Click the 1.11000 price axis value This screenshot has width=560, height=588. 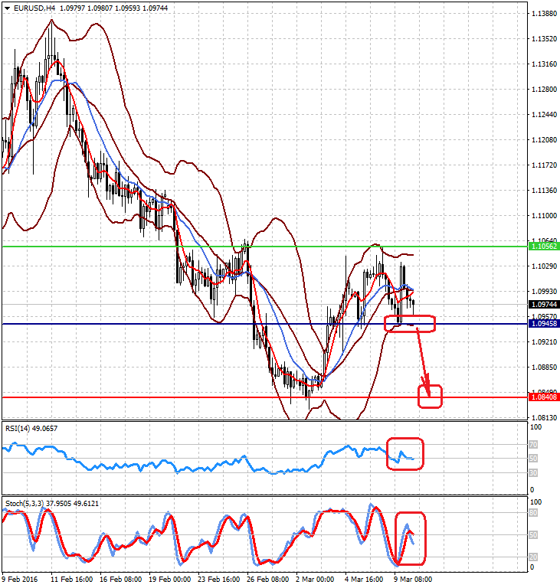pos(544,216)
